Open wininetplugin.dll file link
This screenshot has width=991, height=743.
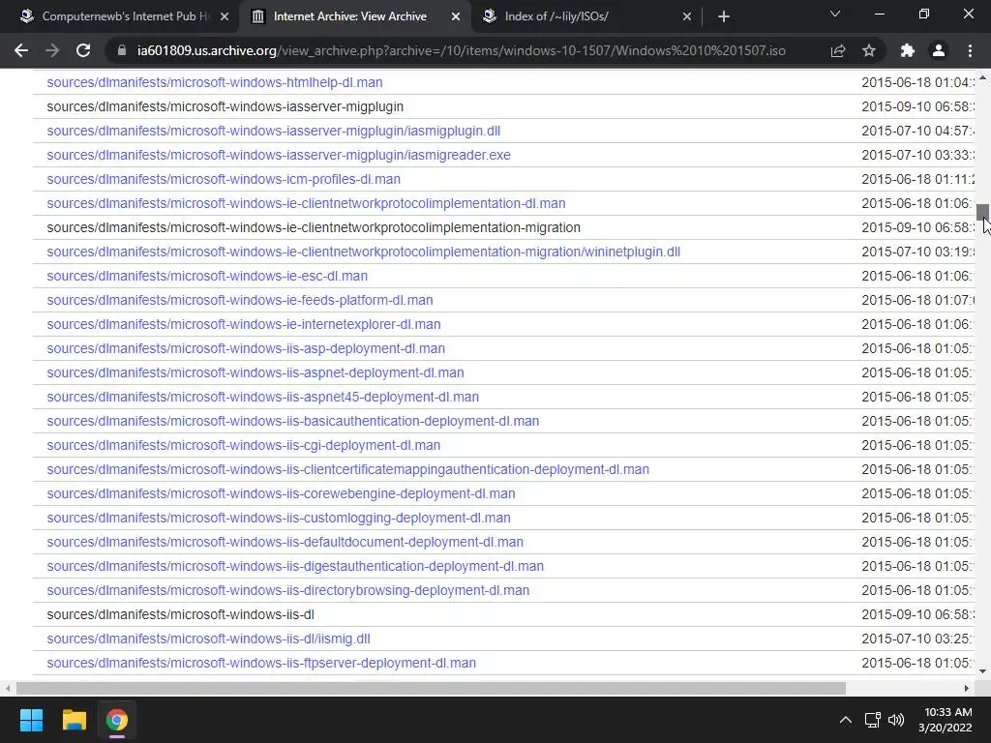coord(364,252)
